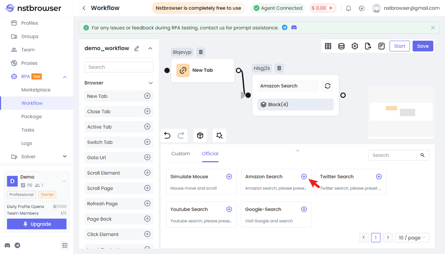Image resolution: width=445 pixels, height=254 pixels.
Task: Undo the last canvas action
Action: (x=167, y=136)
